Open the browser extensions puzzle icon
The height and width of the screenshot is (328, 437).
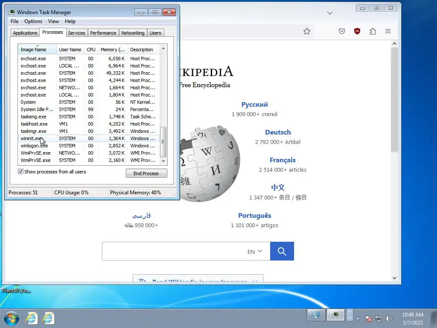373,31
